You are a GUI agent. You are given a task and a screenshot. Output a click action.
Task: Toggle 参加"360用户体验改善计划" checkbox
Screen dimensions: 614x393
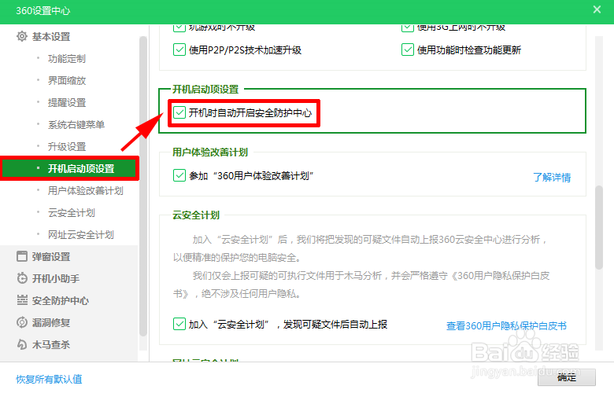[x=179, y=175]
